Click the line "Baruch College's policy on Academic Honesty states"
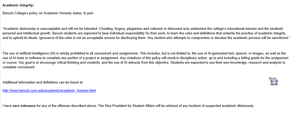 click(x=48, y=13)
